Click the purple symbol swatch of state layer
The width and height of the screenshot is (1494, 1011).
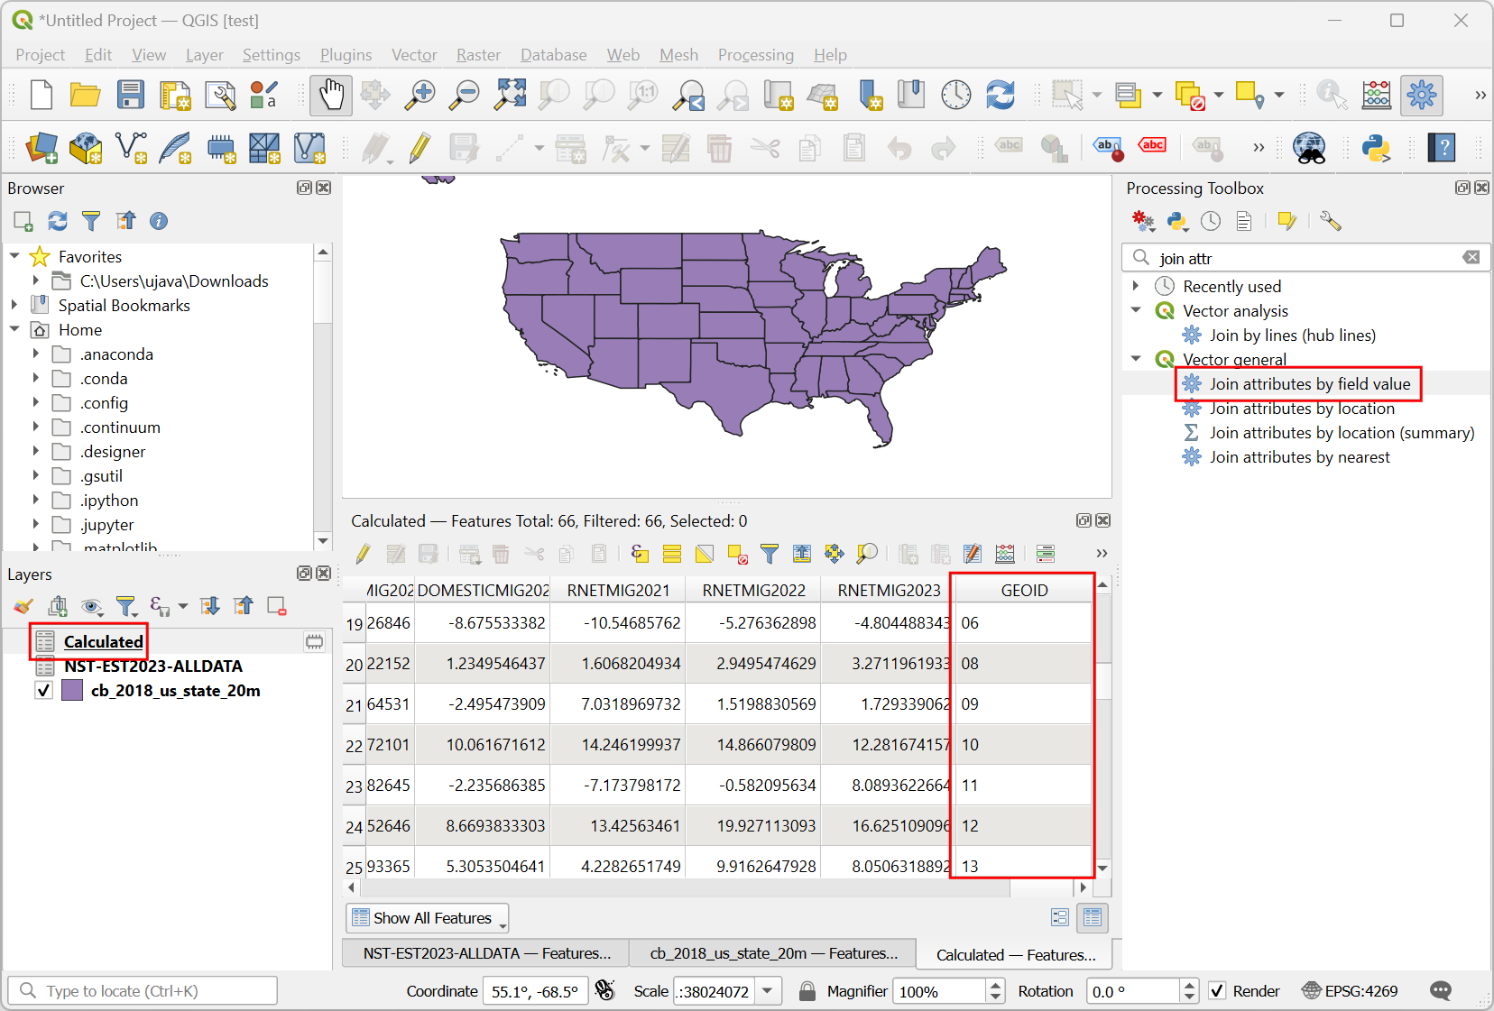tap(73, 691)
